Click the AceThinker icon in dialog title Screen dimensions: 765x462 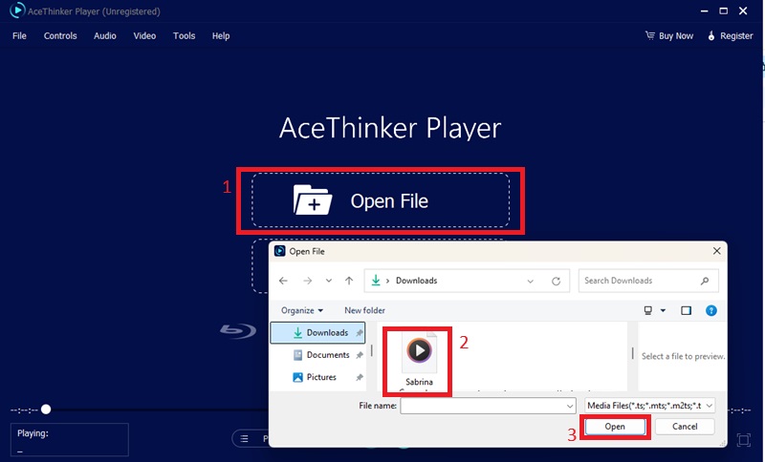tap(279, 251)
